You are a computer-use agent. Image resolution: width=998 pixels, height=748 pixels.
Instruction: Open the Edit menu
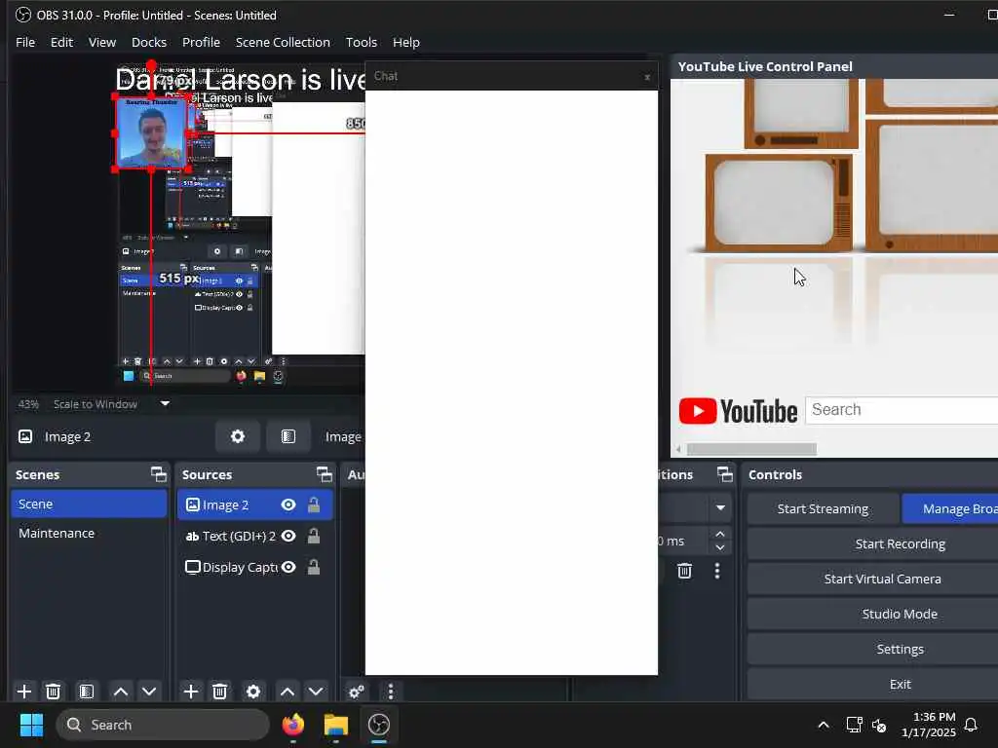61,42
